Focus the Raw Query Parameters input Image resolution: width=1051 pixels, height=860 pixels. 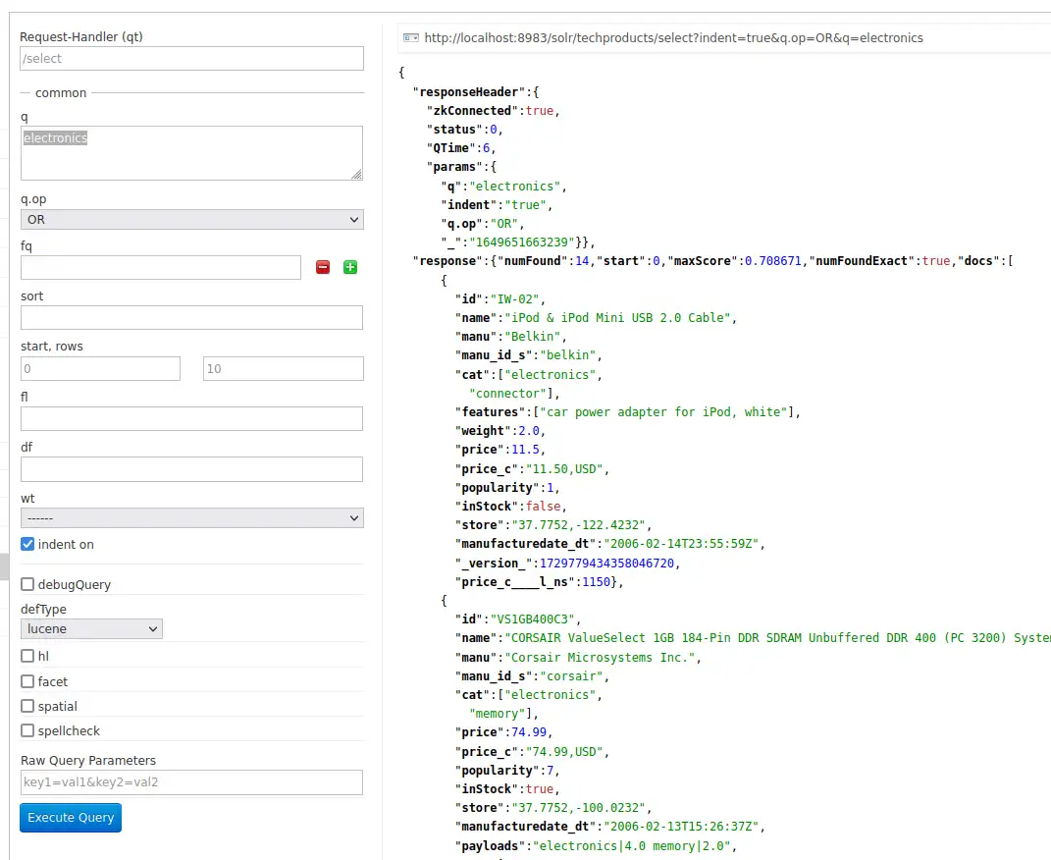click(x=191, y=782)
